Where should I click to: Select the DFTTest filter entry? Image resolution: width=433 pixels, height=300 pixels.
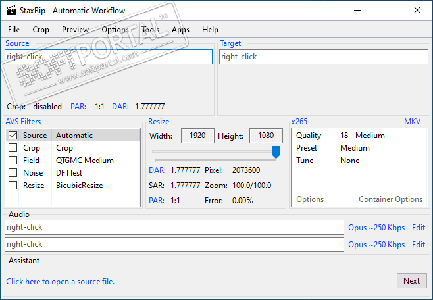(69, 173)
